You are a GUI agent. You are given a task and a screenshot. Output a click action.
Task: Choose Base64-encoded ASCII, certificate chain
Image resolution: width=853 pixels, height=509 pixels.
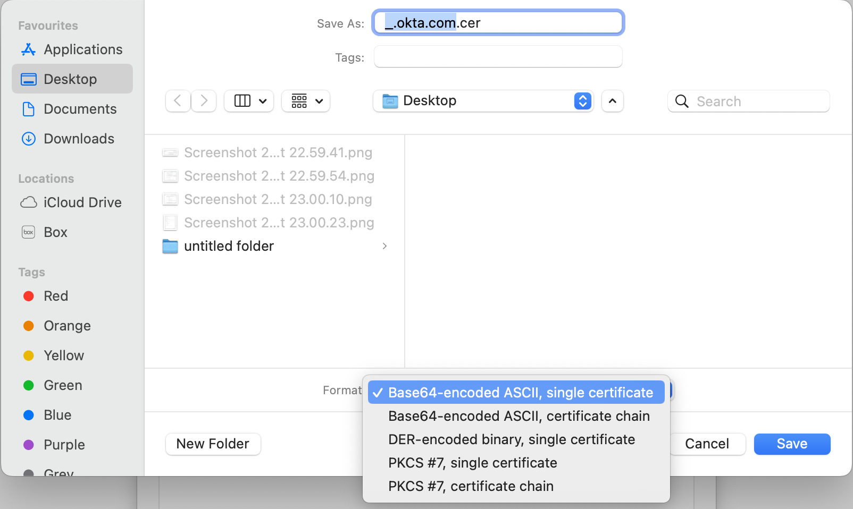pyautogui.click(x=519, y=416)
